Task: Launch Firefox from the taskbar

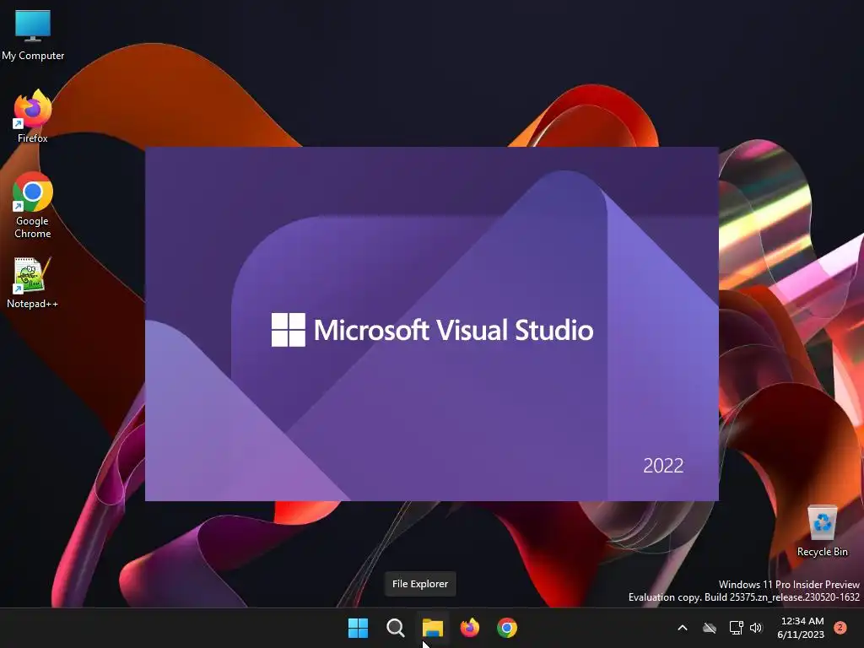Action: point(469,628)
